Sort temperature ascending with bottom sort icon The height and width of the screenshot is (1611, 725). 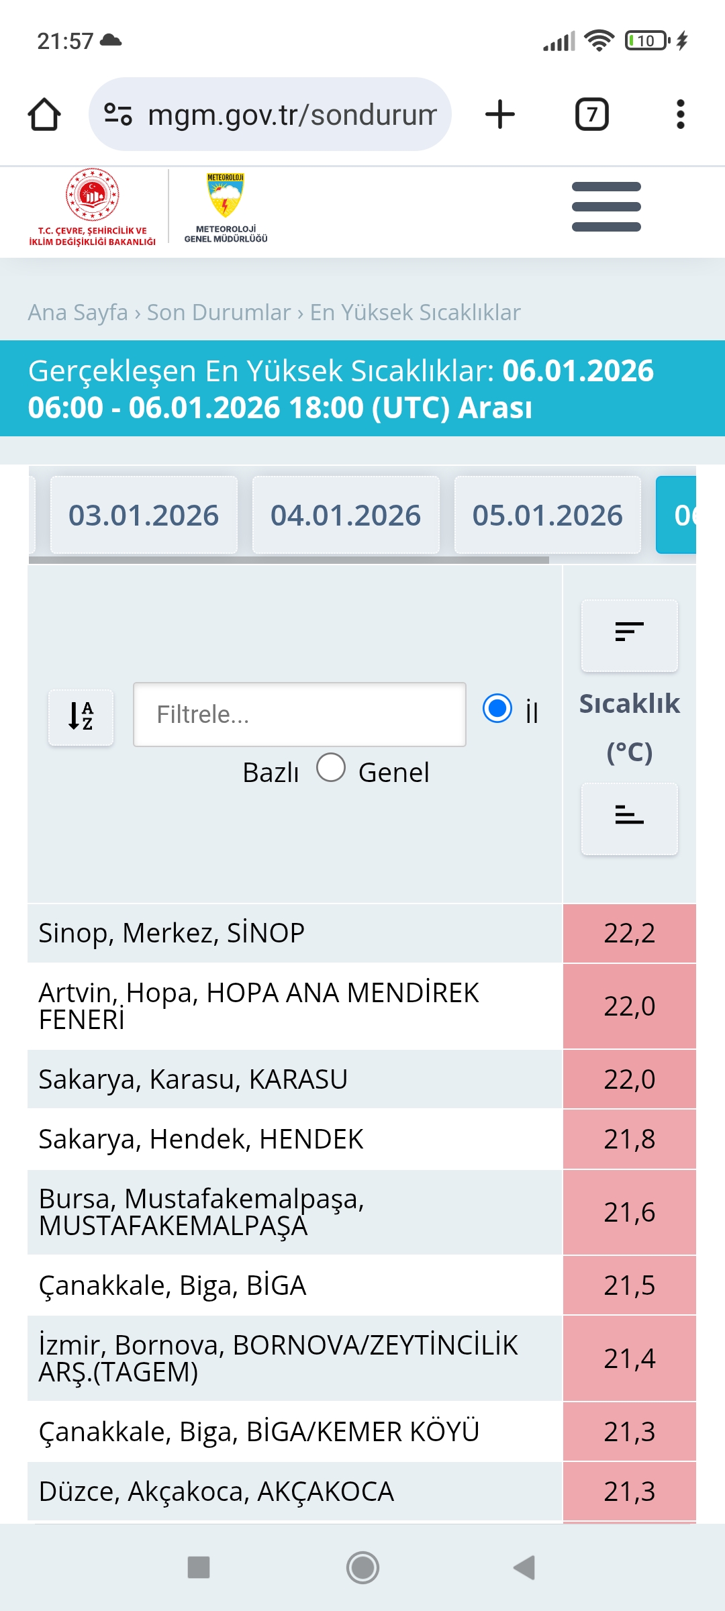(x=630, y=818)
